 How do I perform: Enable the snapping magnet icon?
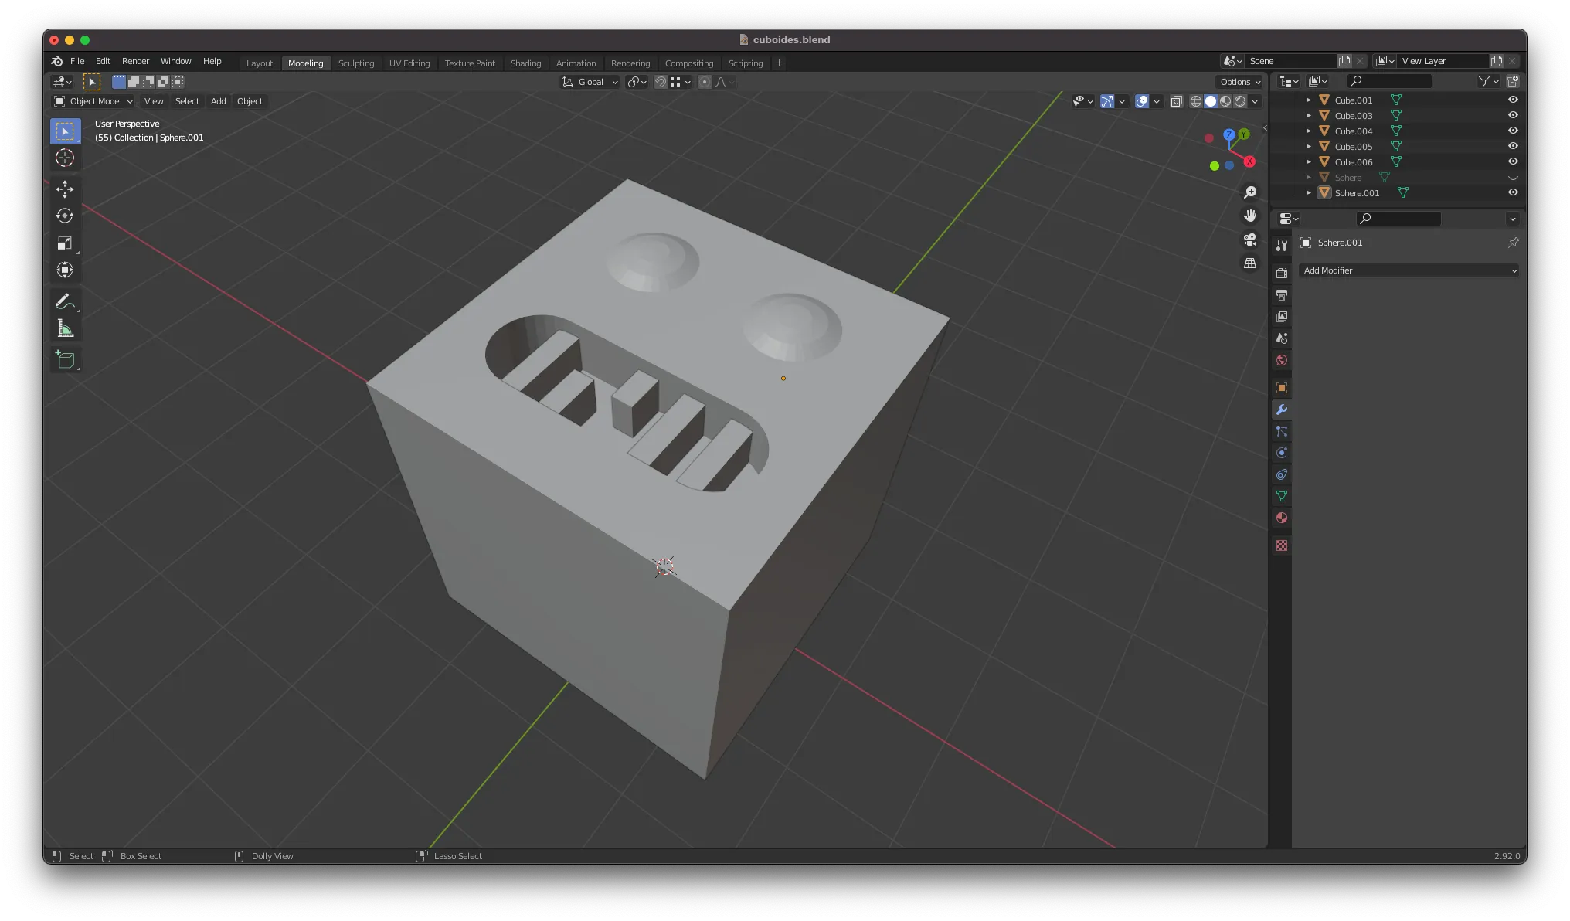(x=661, y=82)
